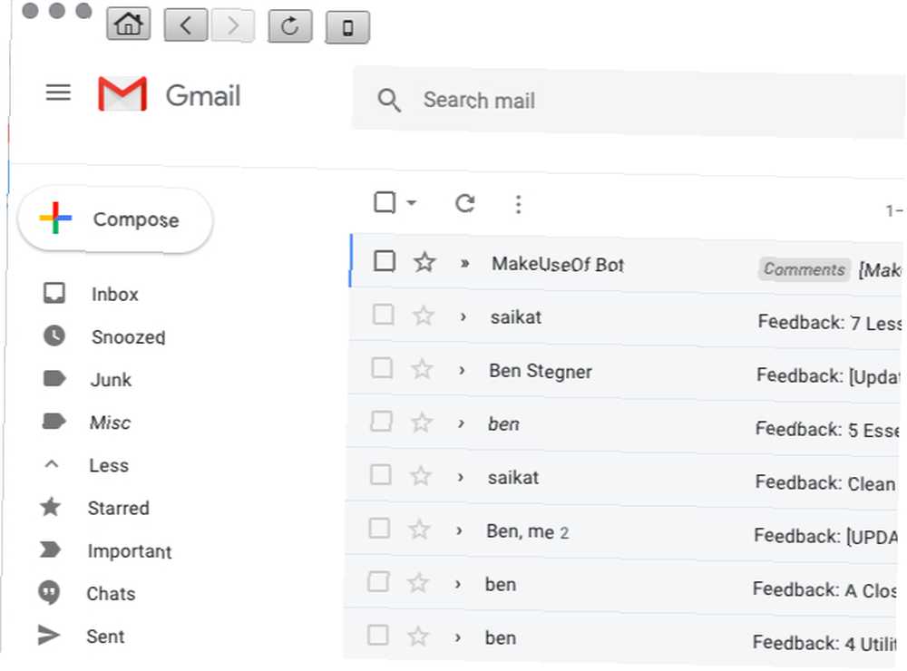Open saikat's 'Feedback: 7 Less' email
This screenshot has width=907, height=671.
(x=626, y=317)
